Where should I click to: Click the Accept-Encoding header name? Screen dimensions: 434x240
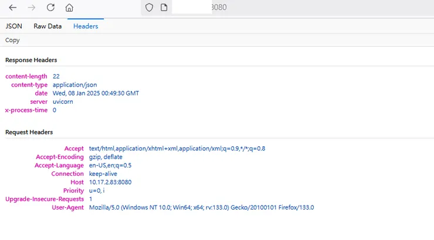click(x=60, y=157)
